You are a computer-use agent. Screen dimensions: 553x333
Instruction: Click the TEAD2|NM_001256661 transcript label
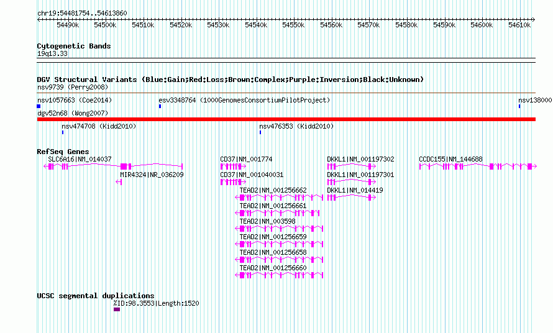pyautogui.click(x=273, y=206)
